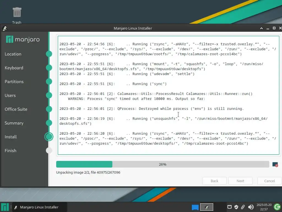
Task: Open the Manjaro start menu icon
Action: [x=5, y=207]
